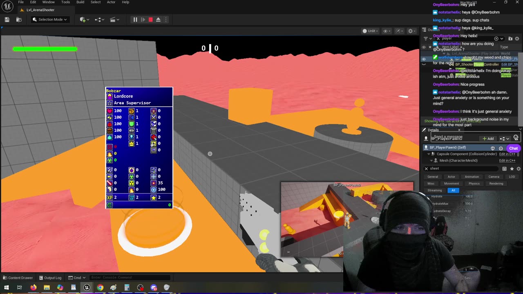523x294 pixels.
Task: Click the Unreal Engine logo icon
Action: click(x=8, y=6)
